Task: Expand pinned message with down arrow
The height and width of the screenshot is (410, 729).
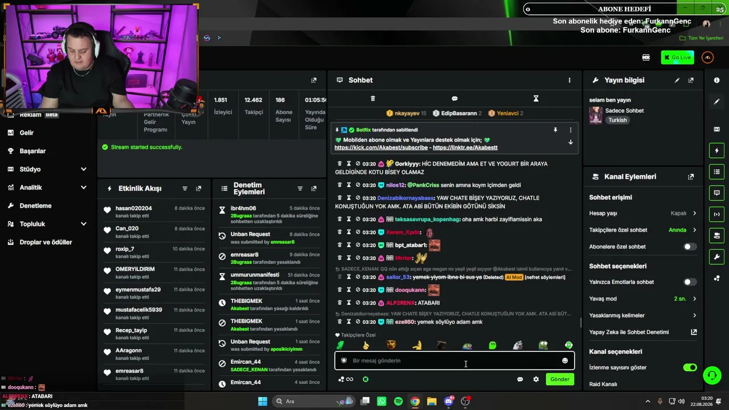Action: [571, 142]
